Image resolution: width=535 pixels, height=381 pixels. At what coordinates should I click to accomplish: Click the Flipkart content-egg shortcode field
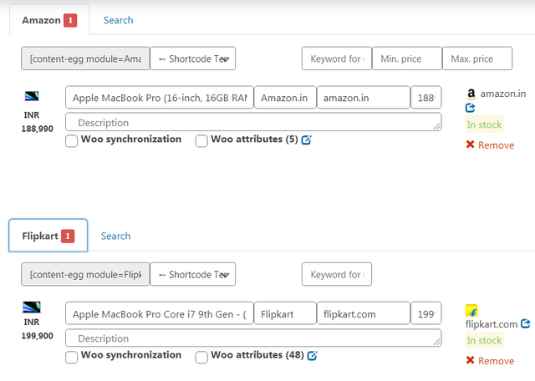[x=85, y=274]
